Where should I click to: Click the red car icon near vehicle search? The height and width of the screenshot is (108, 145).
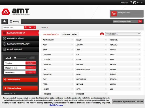coord(102,34)
